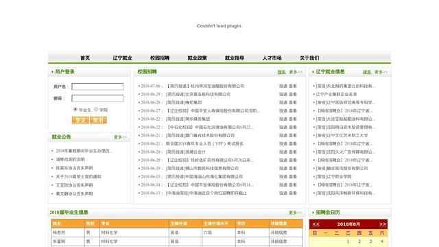Open 辽宁产业集群企业名录 in 辽宁就业信息
The image size is (439, 247).
click(x=336, y=95)
